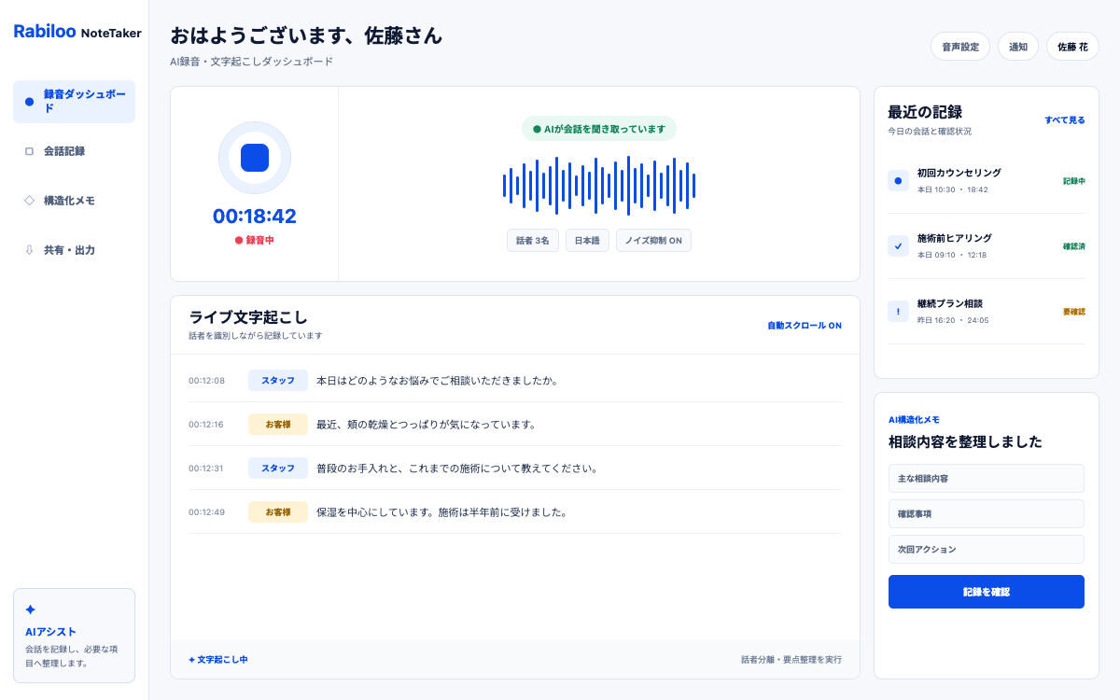Click the square icon beside 会話記録
1120x700 pixels.
pos(29,151)
